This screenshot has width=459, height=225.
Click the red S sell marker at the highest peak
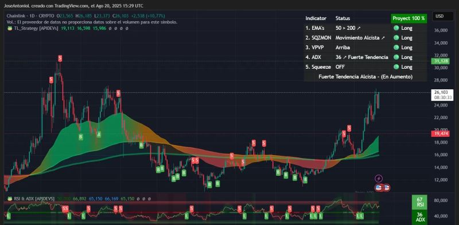(60, 58)
